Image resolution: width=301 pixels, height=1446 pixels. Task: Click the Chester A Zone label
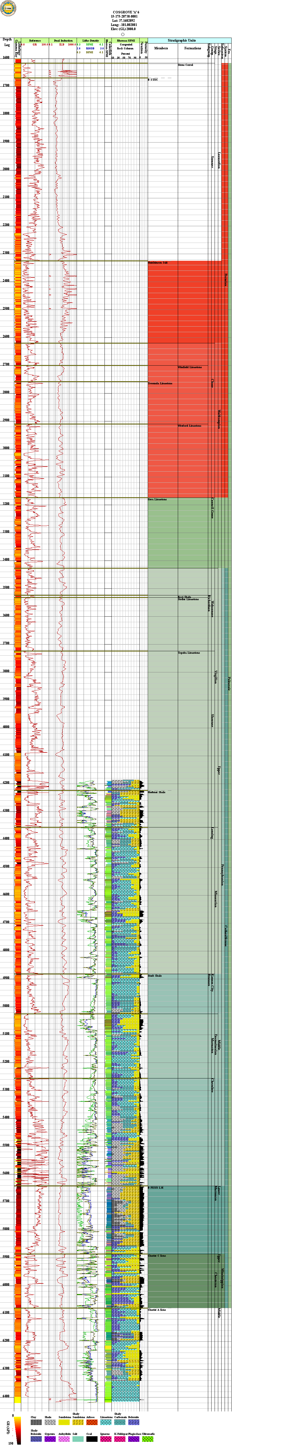tap(157, 1310)
